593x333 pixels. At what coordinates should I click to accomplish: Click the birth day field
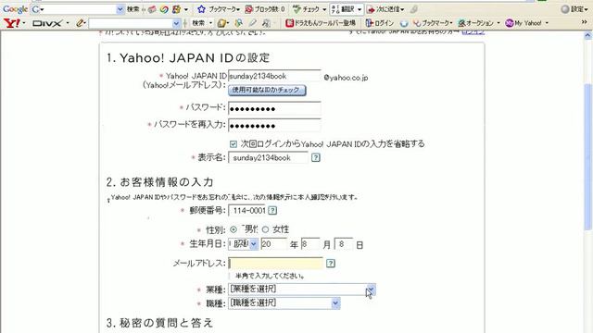point(344,244)
